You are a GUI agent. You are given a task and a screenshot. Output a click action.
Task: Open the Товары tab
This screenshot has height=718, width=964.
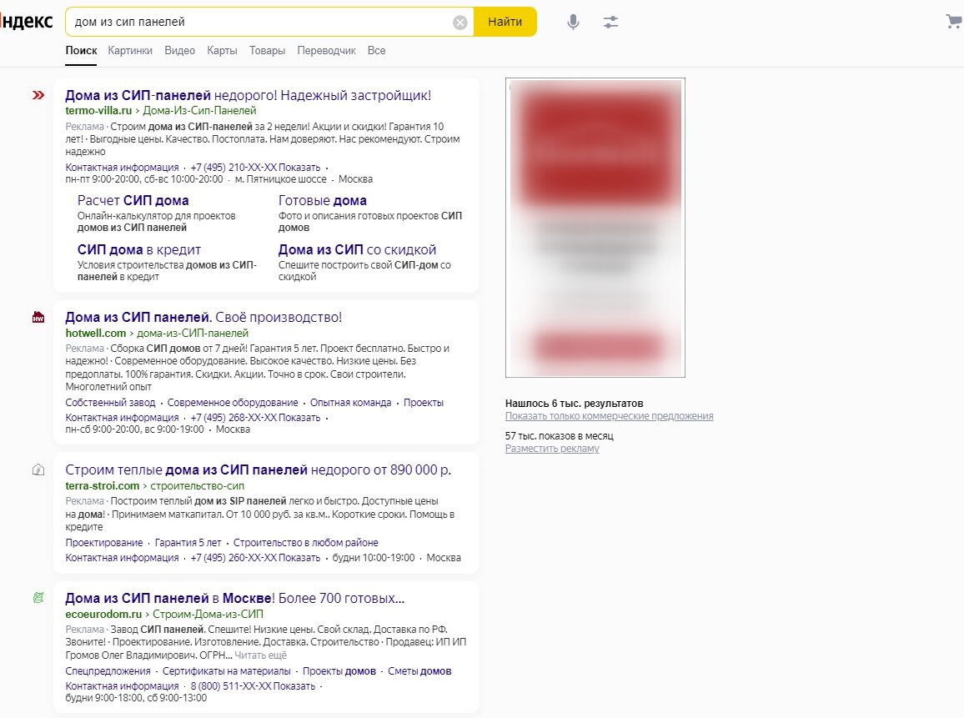point(267,50)
